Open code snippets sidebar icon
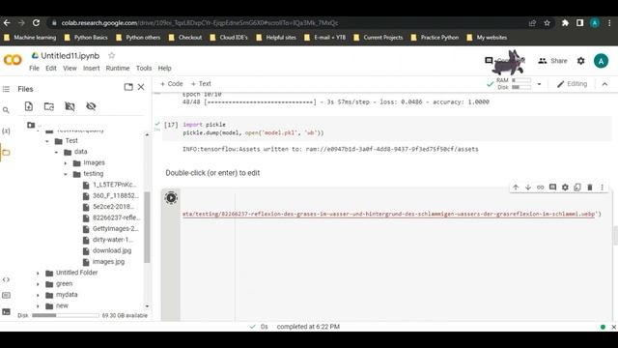This screenshot has height=348, width=618. [x=6, y=279]
